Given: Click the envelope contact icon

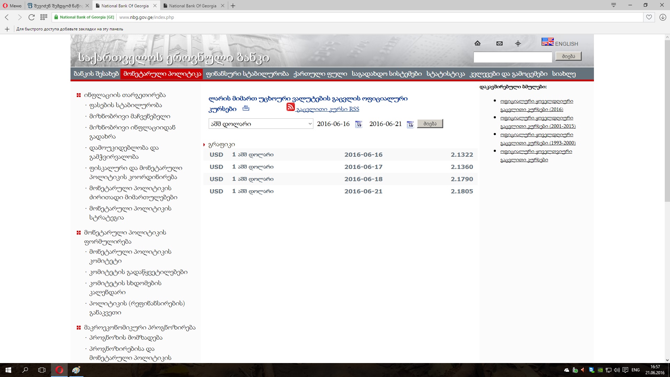Looking at the screenshot, I should pos(499,43).
